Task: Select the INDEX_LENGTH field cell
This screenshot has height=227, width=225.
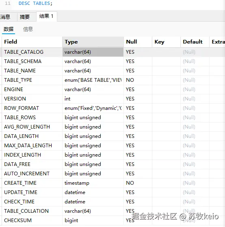Action: pyautogui.click(x=32, y=155)
